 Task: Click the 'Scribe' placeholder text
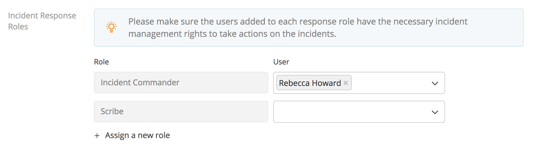[112, 111]
